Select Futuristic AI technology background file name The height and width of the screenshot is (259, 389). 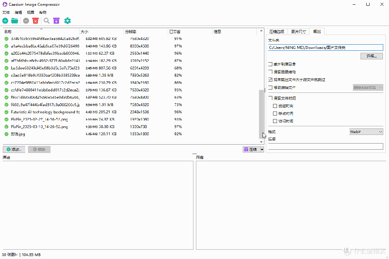(45, 112)
